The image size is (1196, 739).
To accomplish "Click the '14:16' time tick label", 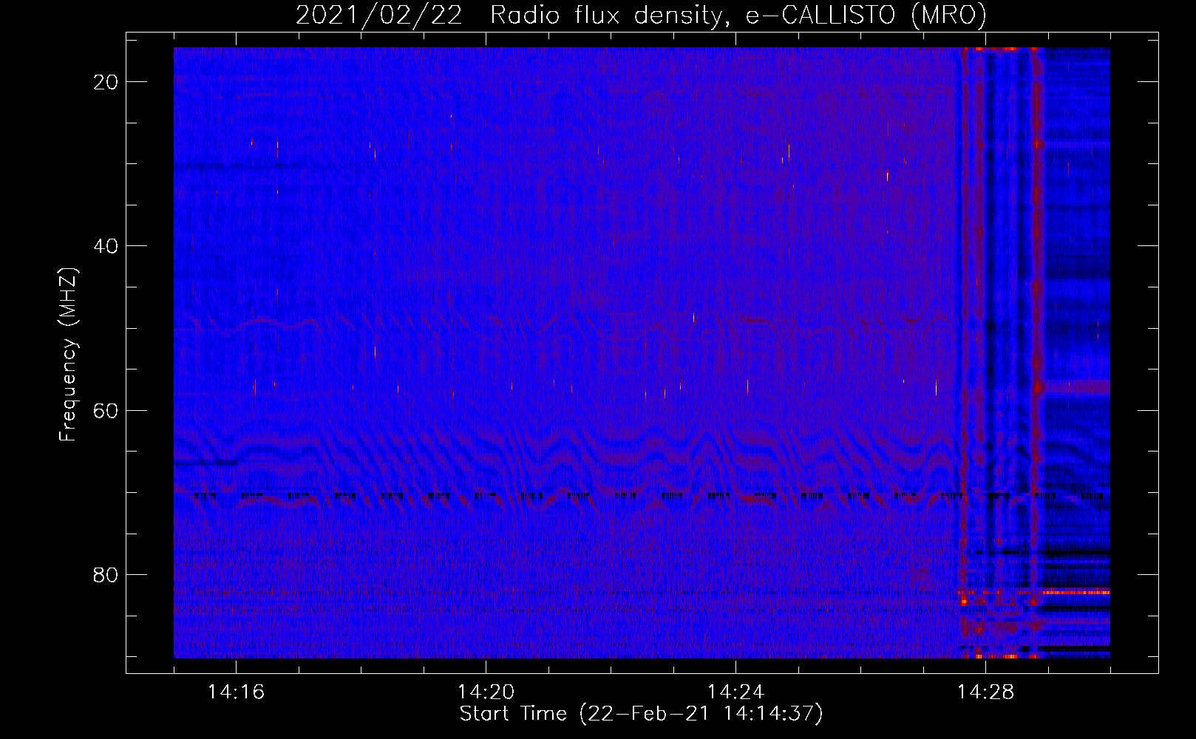I will tap(236, 692).
